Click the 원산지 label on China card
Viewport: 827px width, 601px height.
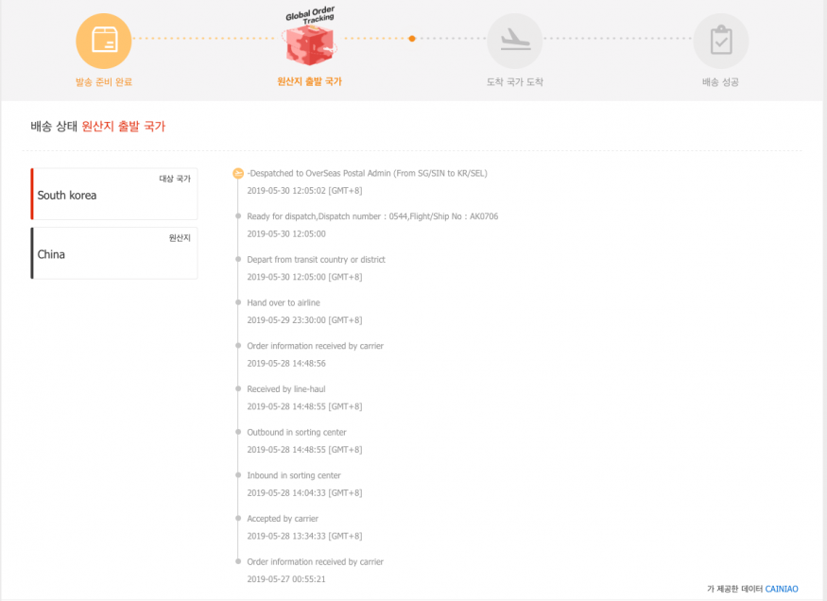180,238
